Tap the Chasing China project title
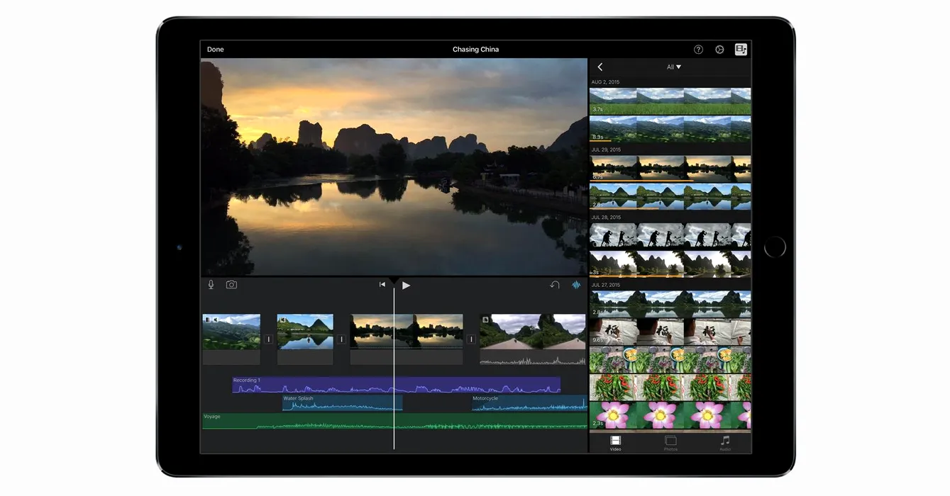The height and width of the screenshot is (496, 950). tap(475, 50)
